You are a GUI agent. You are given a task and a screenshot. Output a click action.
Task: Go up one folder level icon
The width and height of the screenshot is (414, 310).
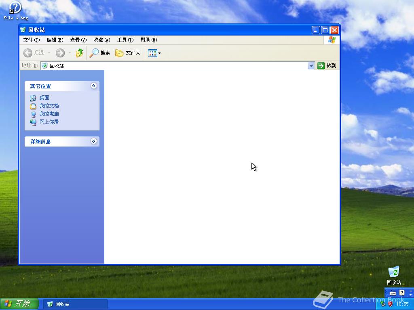pos(80,53)
